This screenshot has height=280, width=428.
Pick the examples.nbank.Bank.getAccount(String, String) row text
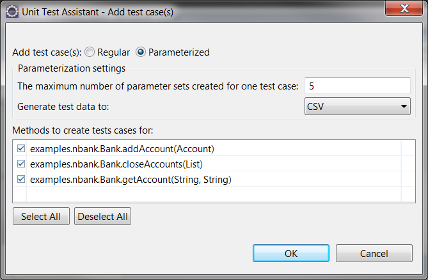coord(131,180)
